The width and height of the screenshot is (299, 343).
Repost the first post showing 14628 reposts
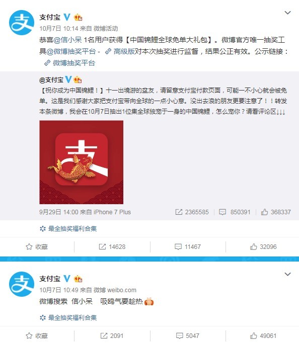click(112, 247)
